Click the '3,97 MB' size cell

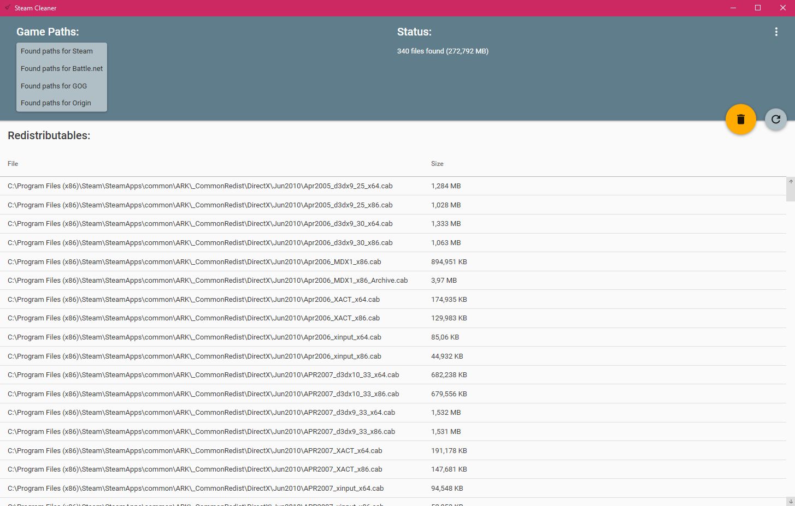[x=444, y=281]
